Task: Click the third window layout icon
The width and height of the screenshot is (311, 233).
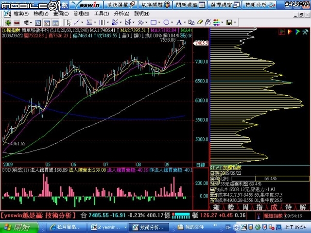Action: click(x=55, y=23)
